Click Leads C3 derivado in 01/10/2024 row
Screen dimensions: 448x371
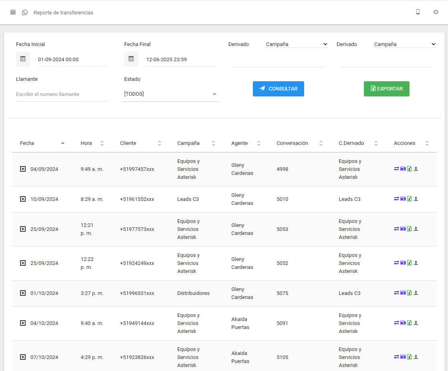click(x=350, y=293)
